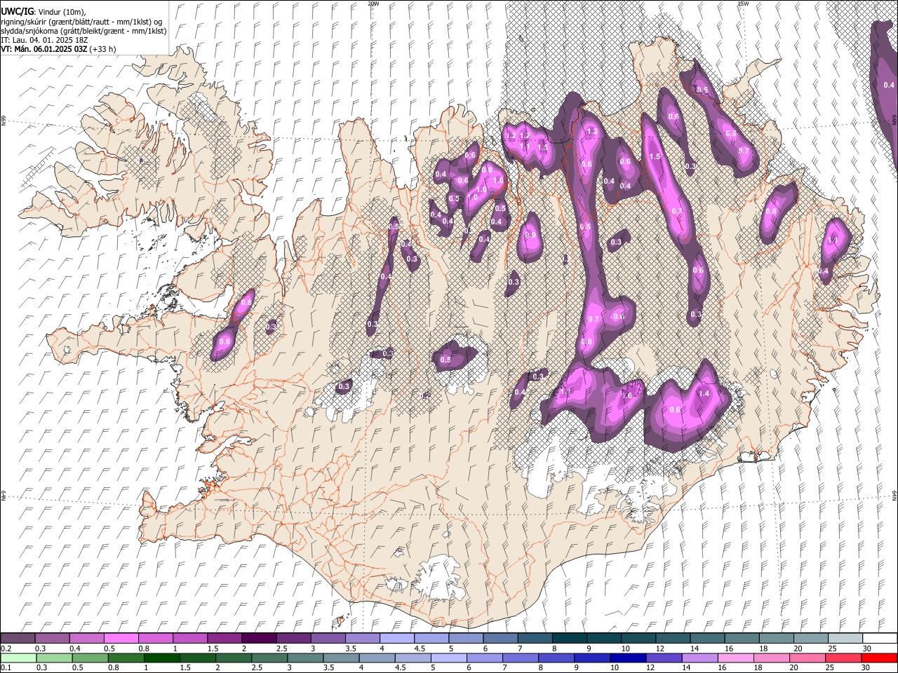Screen dimensions: 898x673
Task: Click the rain scale swatch starting at 20
Action: click(x=807, y=658)
